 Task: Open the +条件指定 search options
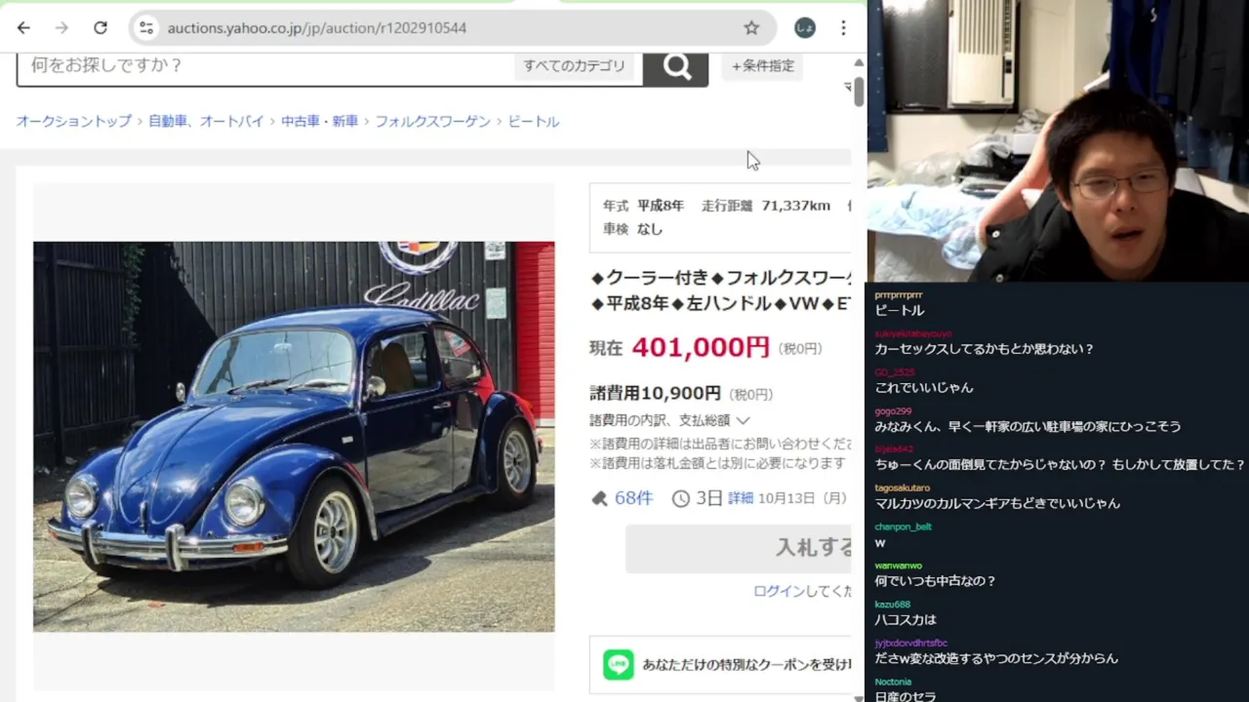pos(763,65)
